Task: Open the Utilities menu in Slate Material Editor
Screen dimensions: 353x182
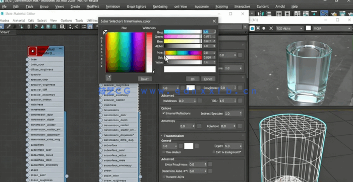Action: 92,21
